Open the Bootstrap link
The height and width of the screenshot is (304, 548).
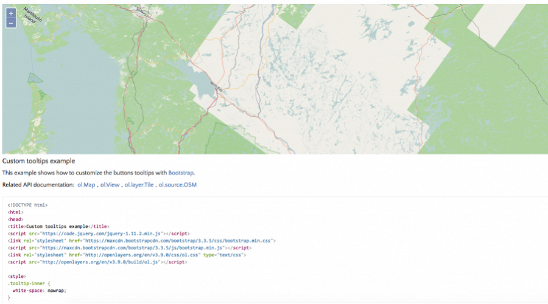181,173
